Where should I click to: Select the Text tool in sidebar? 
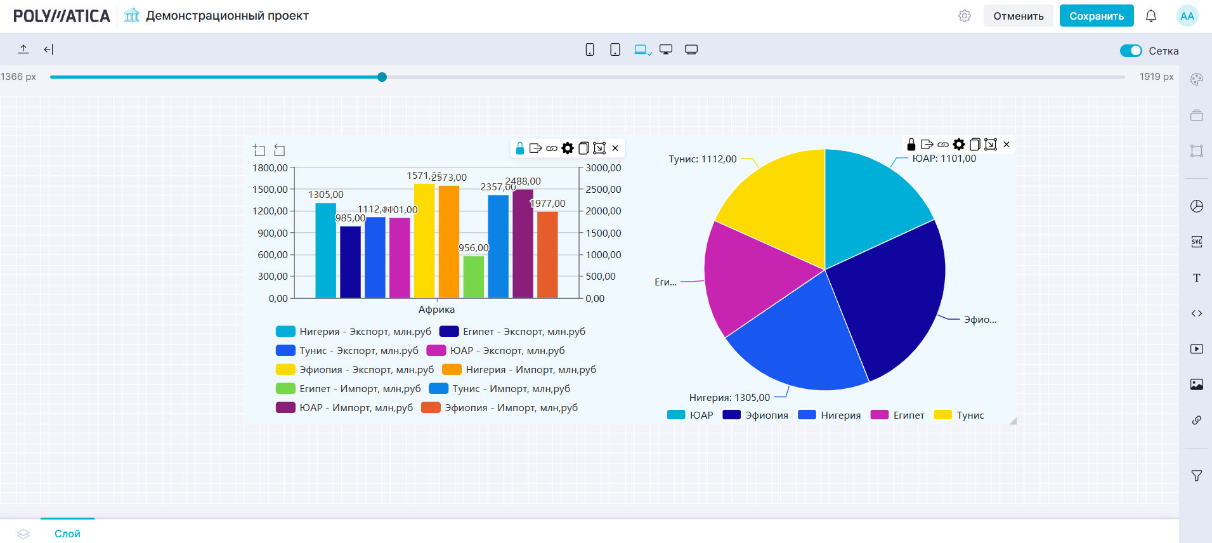point(1196,278)
